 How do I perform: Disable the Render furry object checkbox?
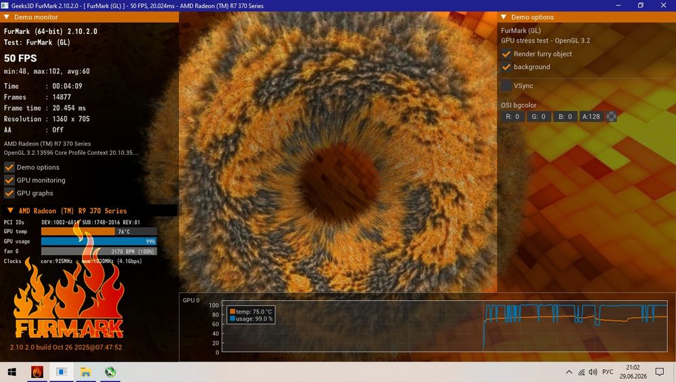point(506,54)
